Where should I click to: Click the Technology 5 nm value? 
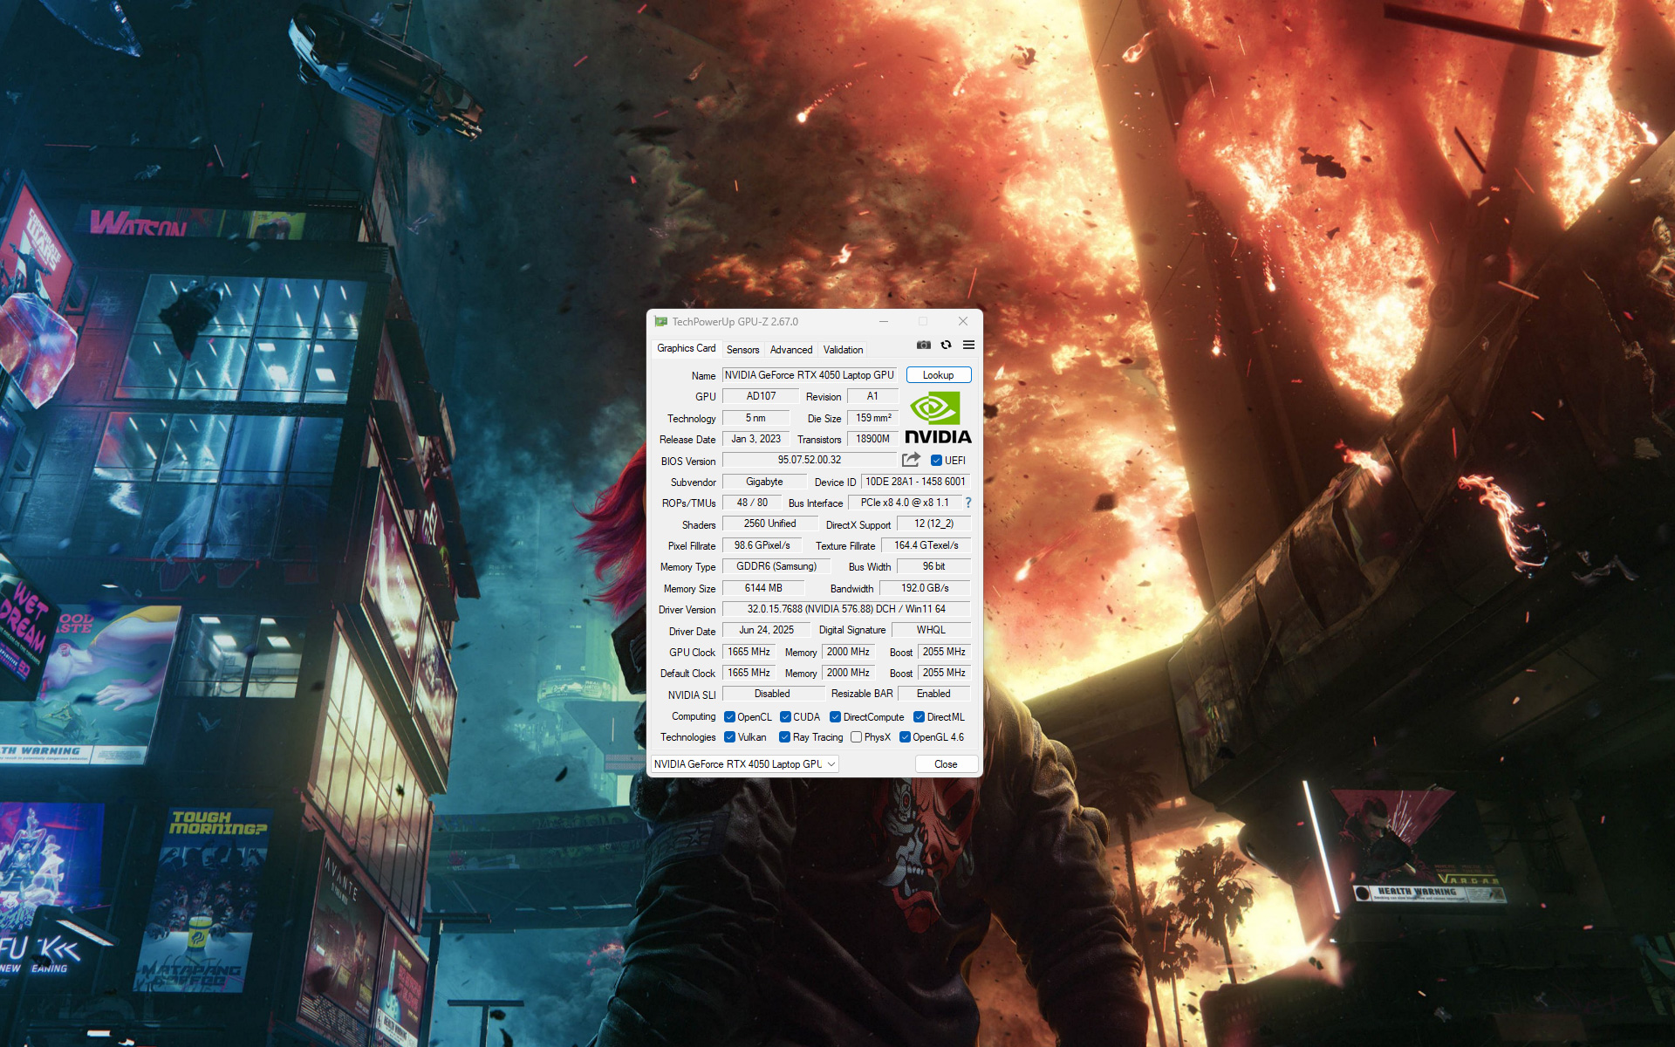(755, 418)
